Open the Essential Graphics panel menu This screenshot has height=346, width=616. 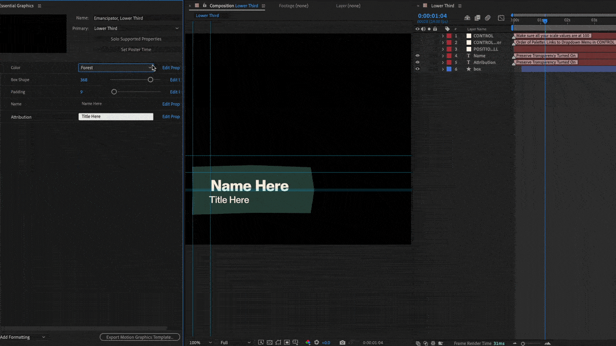click(39, 6)
